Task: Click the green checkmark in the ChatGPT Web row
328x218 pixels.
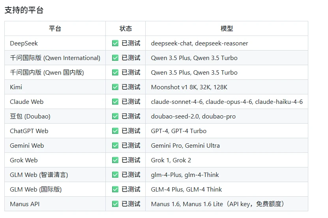Action: coord(115,131)
